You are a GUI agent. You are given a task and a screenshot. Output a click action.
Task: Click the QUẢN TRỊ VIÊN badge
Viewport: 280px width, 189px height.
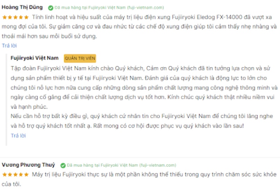coord(80,58)
